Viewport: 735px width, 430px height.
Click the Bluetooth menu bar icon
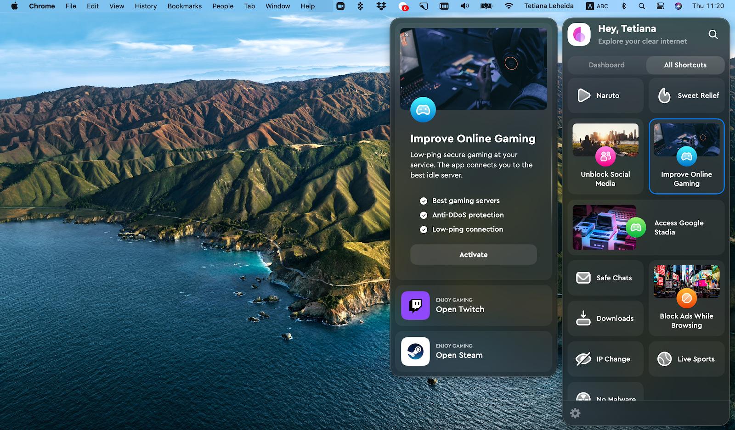tap(623, 6)
